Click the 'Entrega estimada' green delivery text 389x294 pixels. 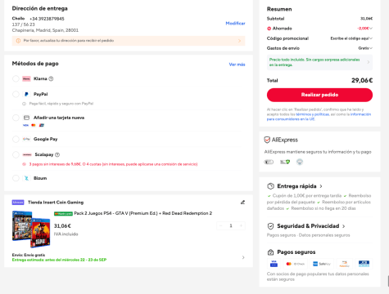pyautogui.click(x=59, y=260)
